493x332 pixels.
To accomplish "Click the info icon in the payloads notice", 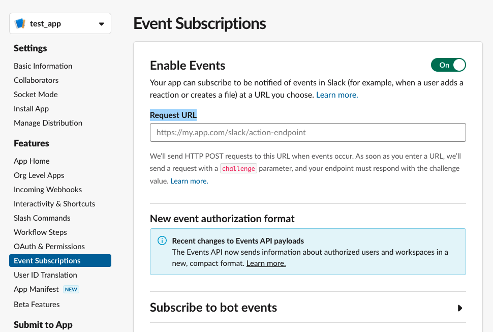I will (162, 241).
